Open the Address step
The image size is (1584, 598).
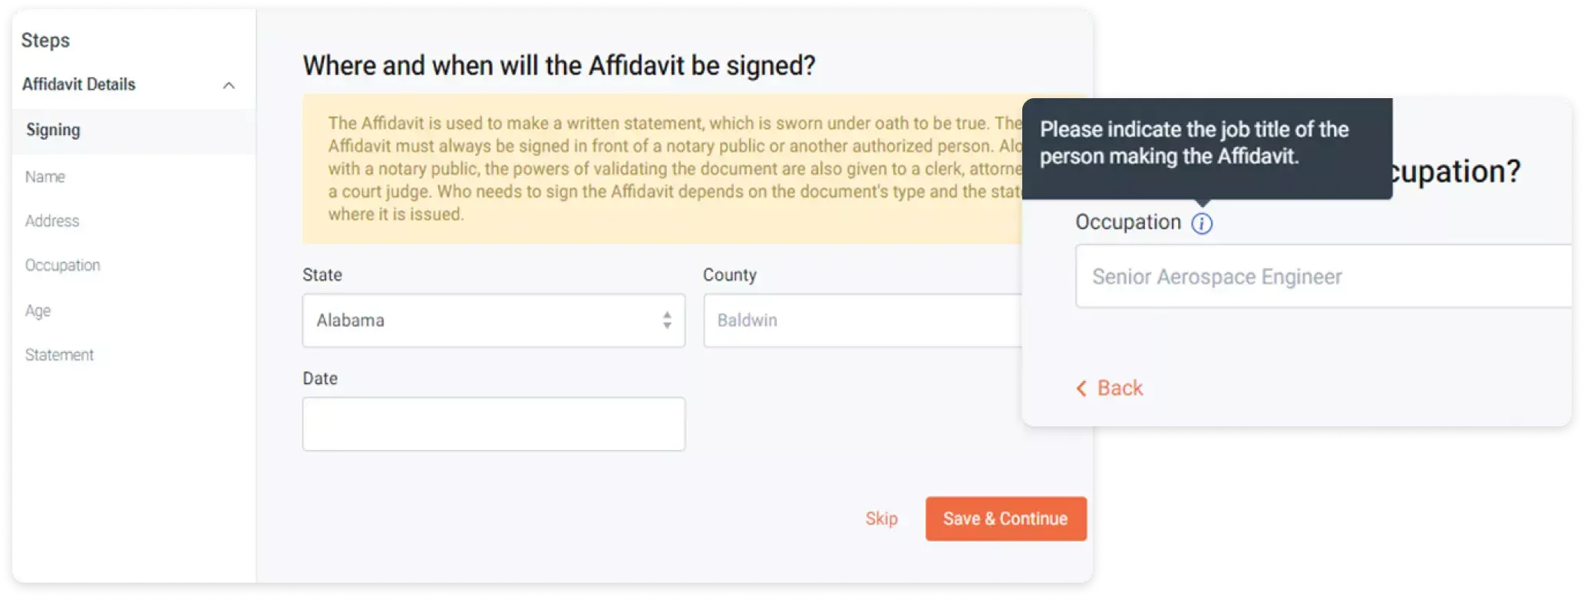[51, 222]
